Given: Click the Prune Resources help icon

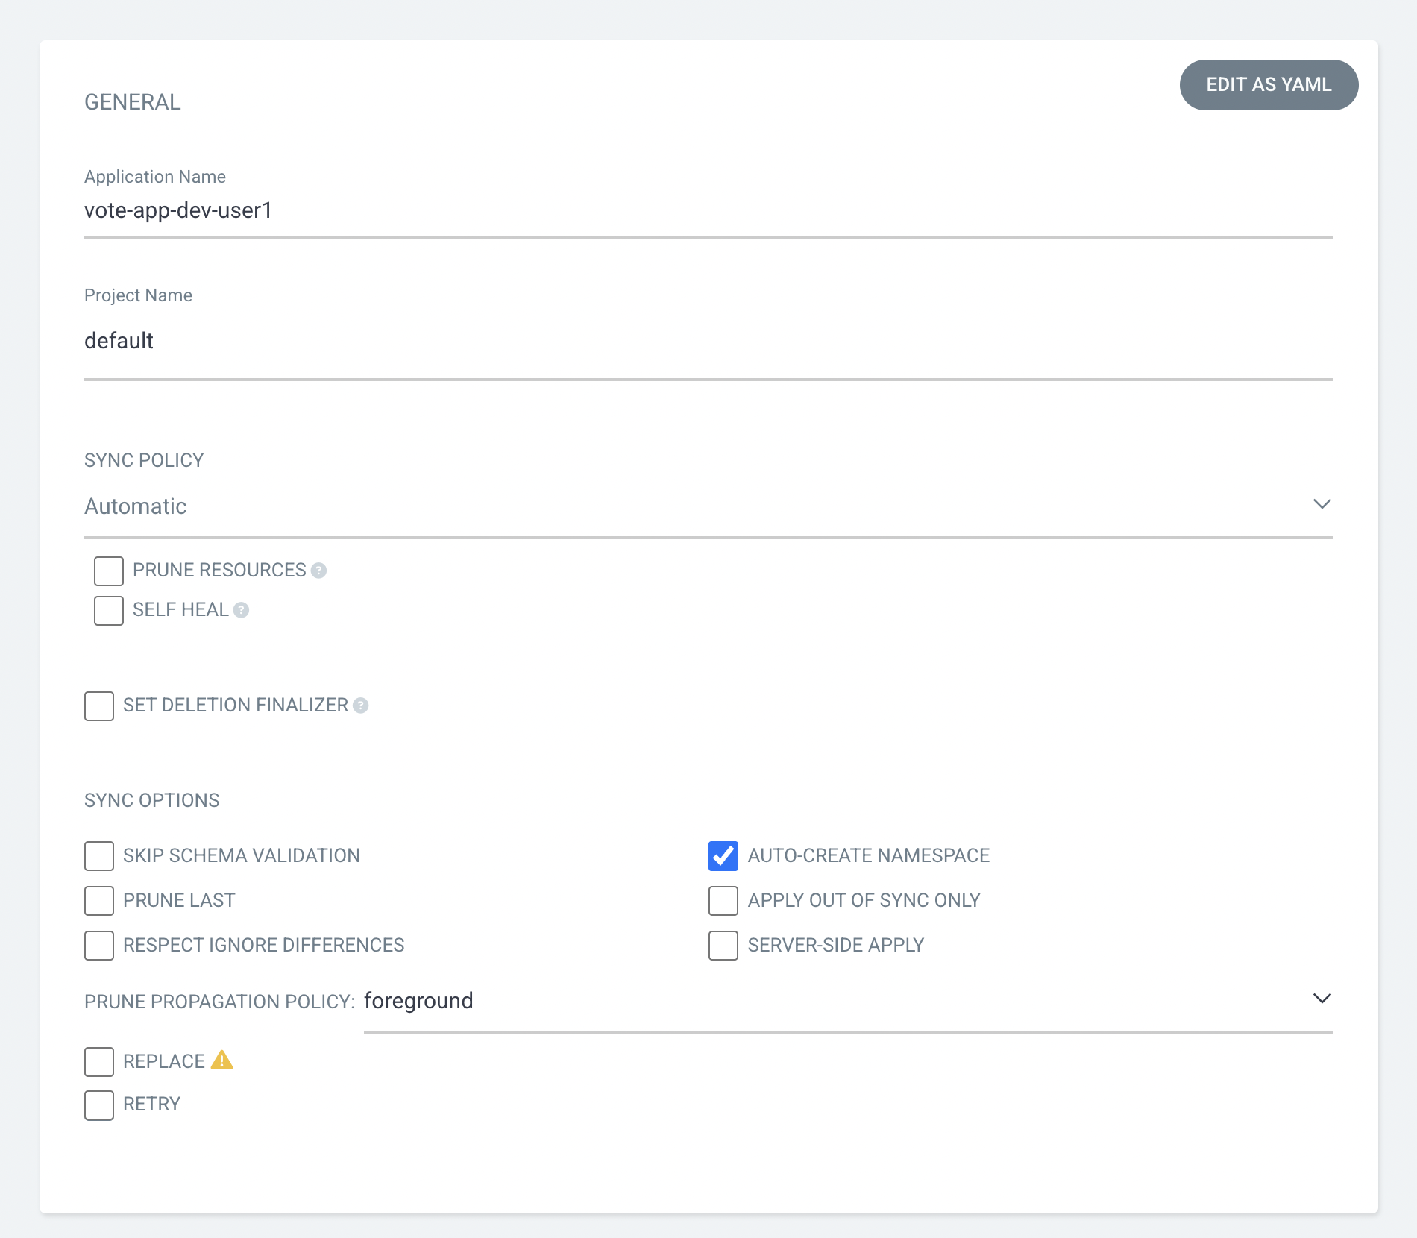Looking at the screenshot, I should pos(318,571).
